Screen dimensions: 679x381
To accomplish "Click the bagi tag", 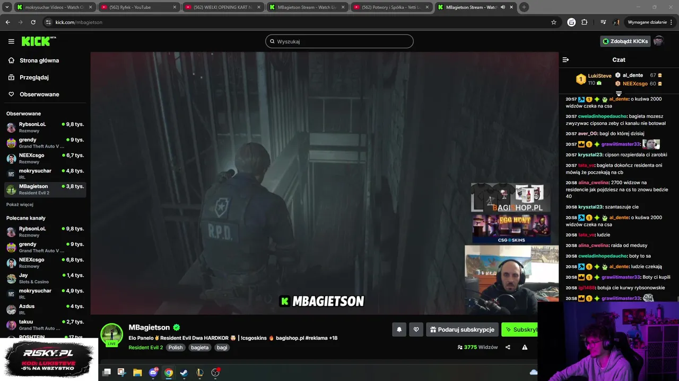I will (222, 348).
